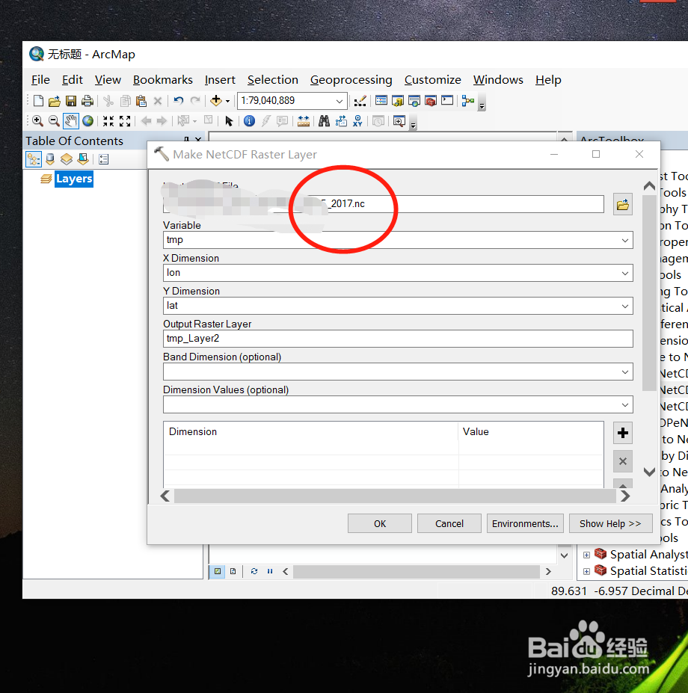The image size is (688, 693).
Task: Paste with the clipboard toolbar icon
Action: (x=141, y=101)
